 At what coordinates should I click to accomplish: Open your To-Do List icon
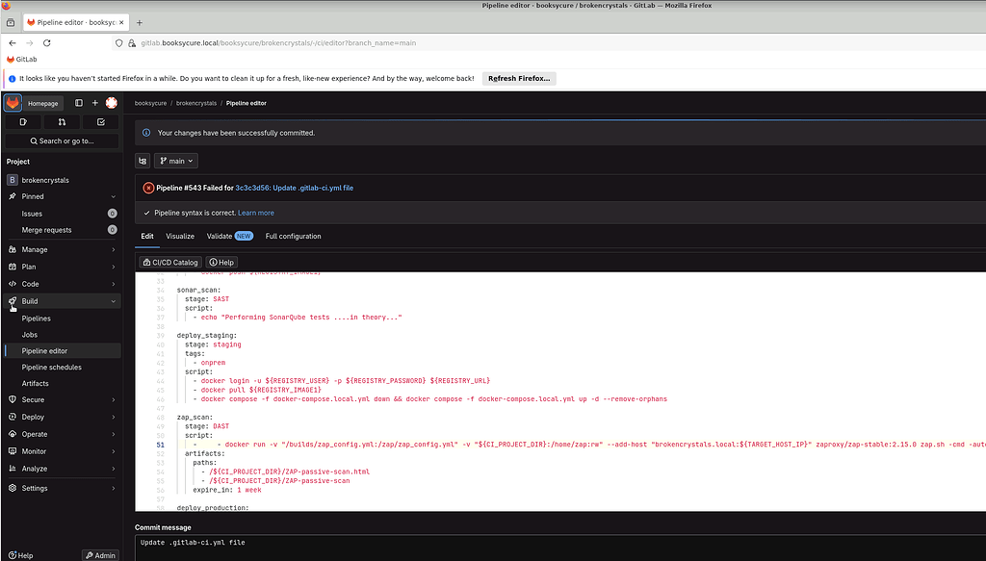[x=99, y=121]
